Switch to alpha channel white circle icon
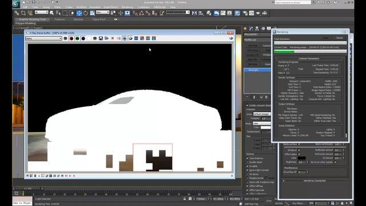 tap(89, 38)
